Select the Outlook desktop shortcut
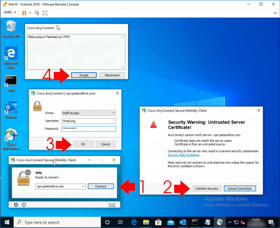The width and height of the screenshot is (280, 228). pos(11,110)
